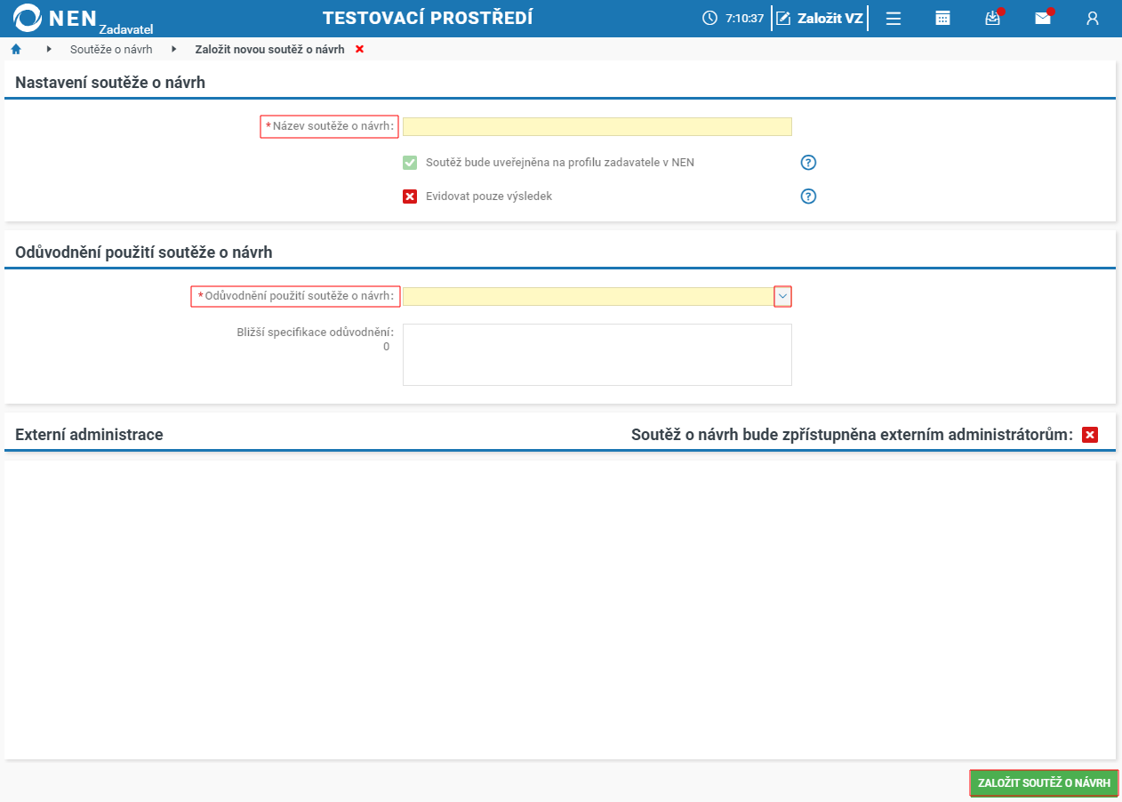The width and height of the screenshot is (1122, 802).
Task: Open the mail envelope messages icon
Action: point(1043,18)
